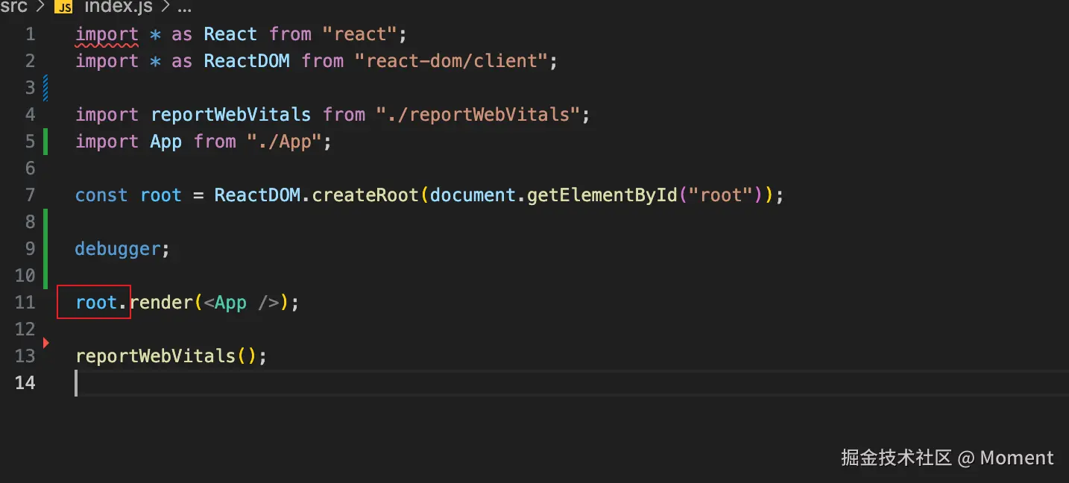The height and width of the screenshot is (483, 1069).
Task: Click line number 12 in gutter
Action: tap(25, 329)
